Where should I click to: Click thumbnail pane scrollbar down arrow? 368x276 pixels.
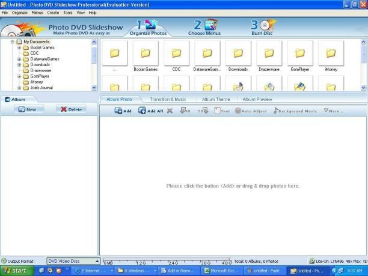[x=363, y=88]
